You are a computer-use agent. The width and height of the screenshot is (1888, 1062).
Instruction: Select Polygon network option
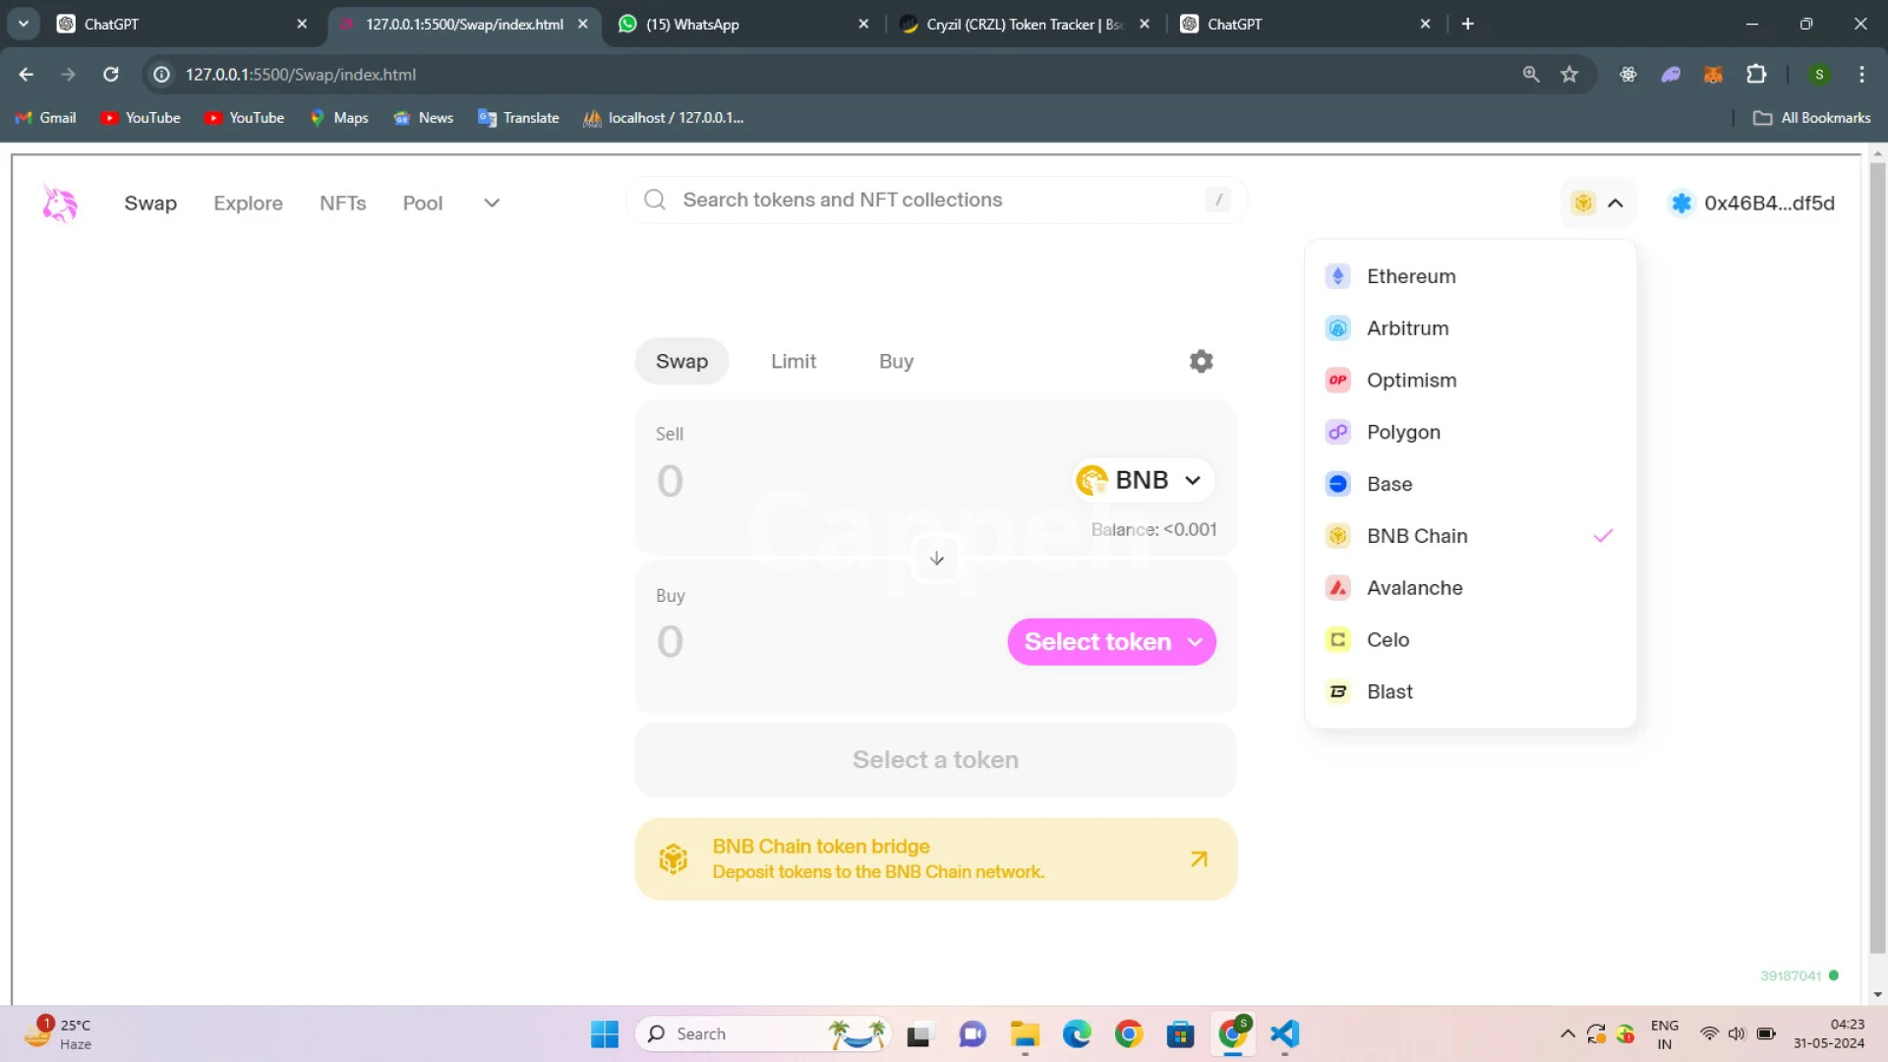point(1402,432)
